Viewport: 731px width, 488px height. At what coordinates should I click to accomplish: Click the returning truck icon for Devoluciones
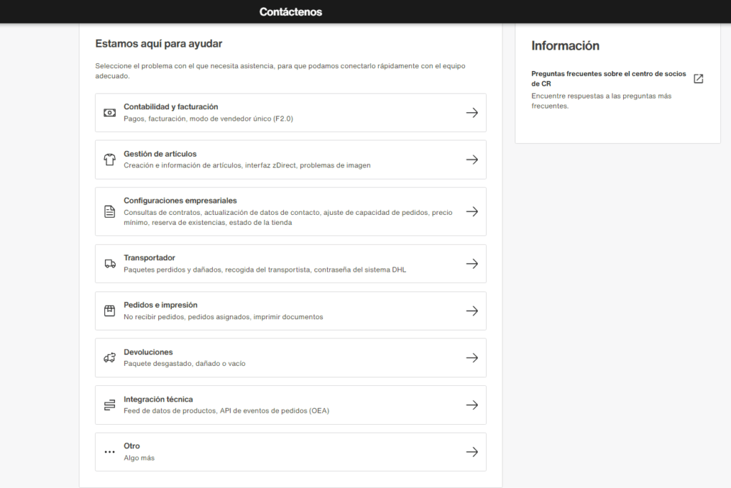[x=109, y=357]
